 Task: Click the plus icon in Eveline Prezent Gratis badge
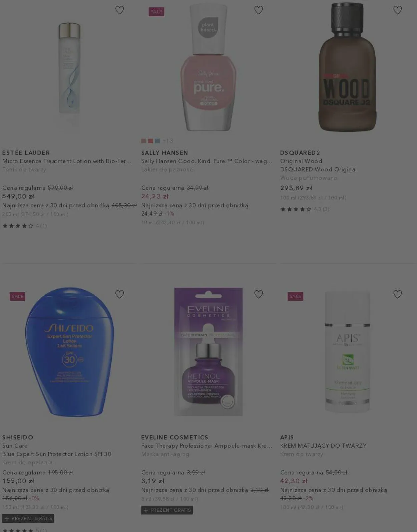click(146, 510)
